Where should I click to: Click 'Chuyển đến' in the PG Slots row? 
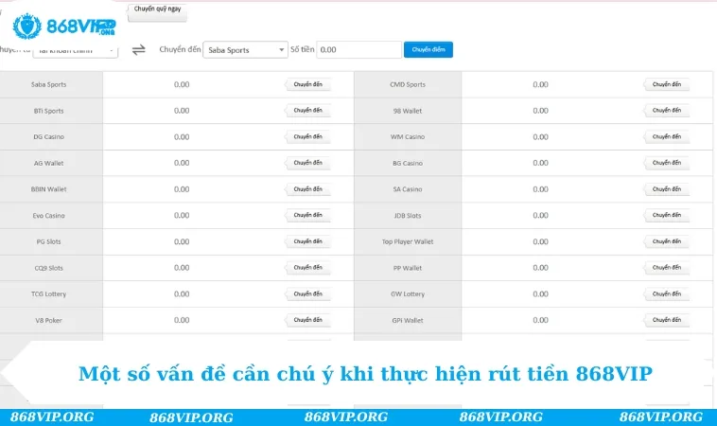coord(307,241)
